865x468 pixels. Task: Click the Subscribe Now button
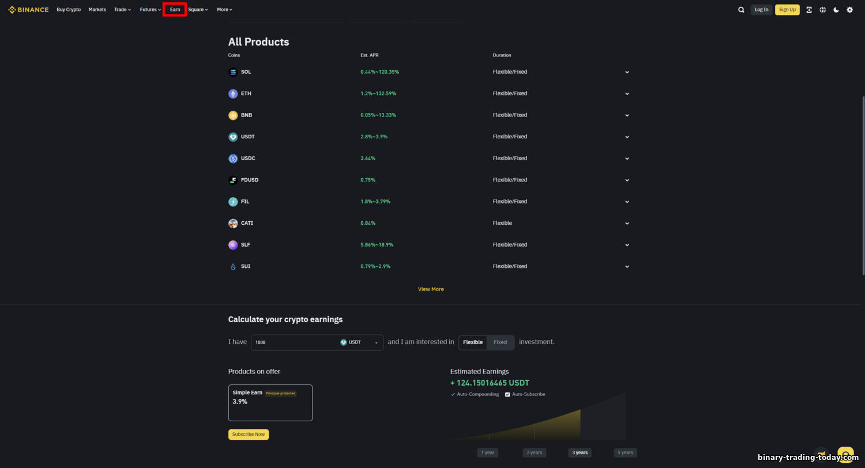[249, 435]
